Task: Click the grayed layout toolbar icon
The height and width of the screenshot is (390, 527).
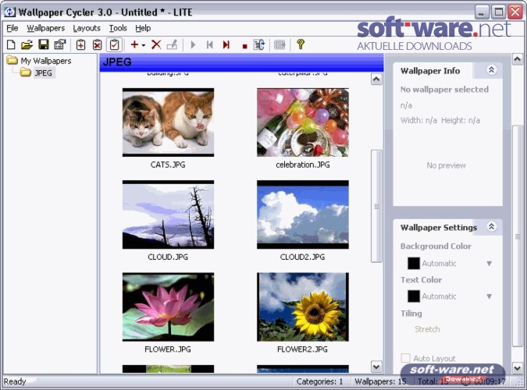Action: [x=280, y=44]
